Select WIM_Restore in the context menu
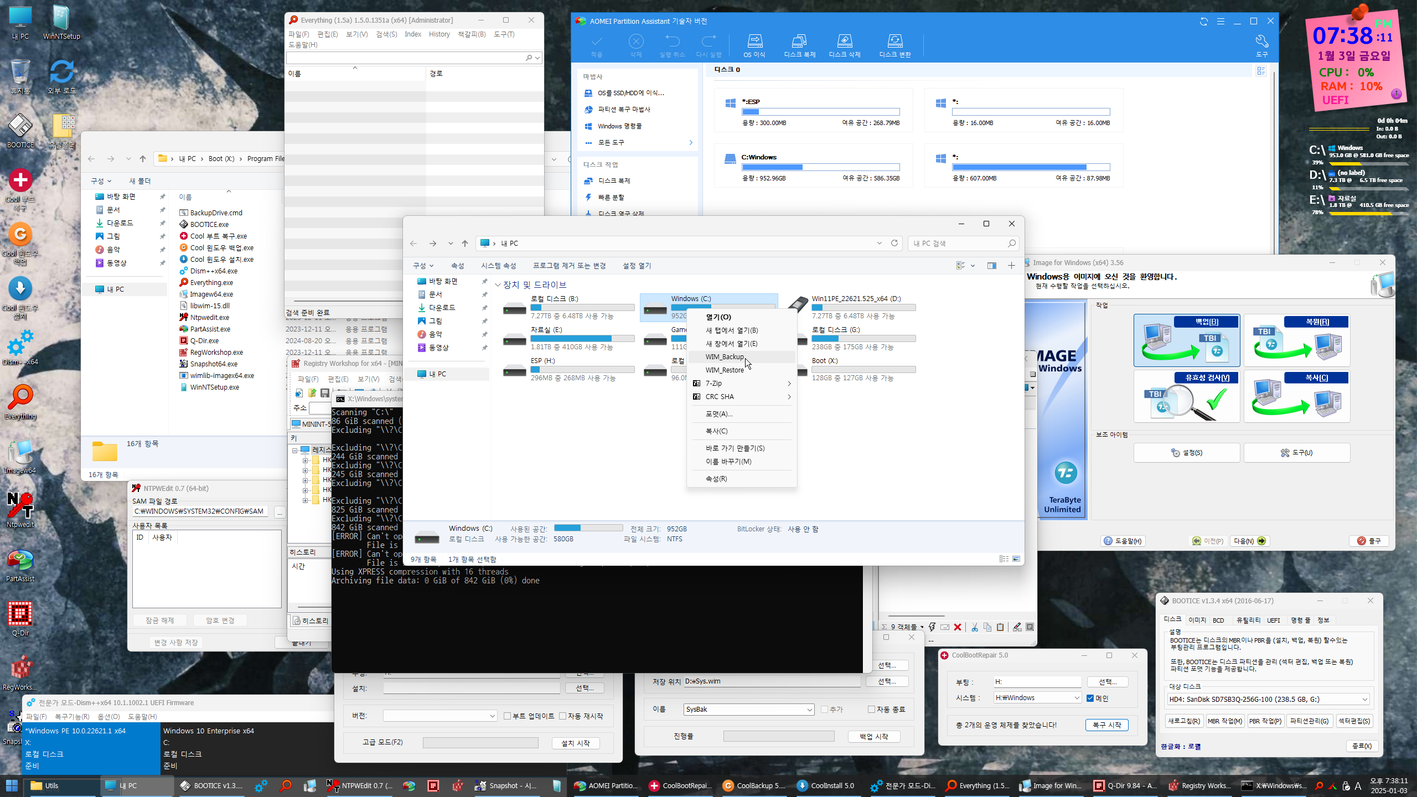The height and width of the screenshot is (797, 1417). point(742,370)
